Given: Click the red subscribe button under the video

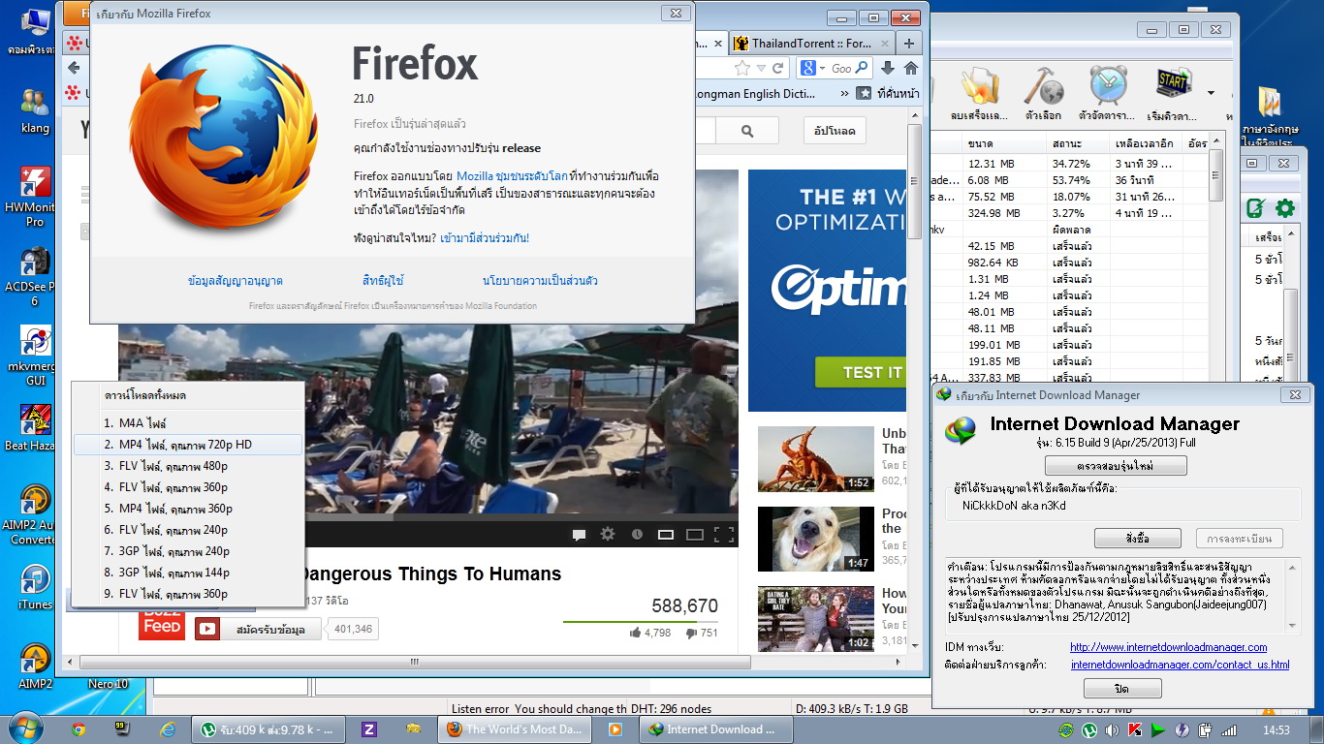Looking at the screenshot, I should tap(256, 630).
